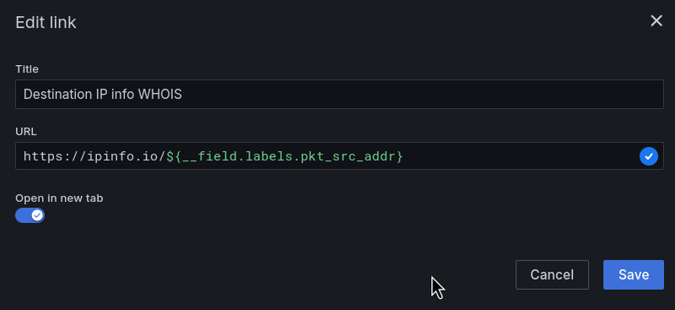Focus the URL input field

[x=339, y=156]
